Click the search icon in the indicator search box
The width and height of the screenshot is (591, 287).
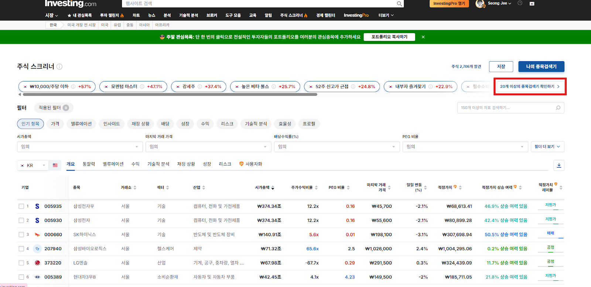pos(558,108)
